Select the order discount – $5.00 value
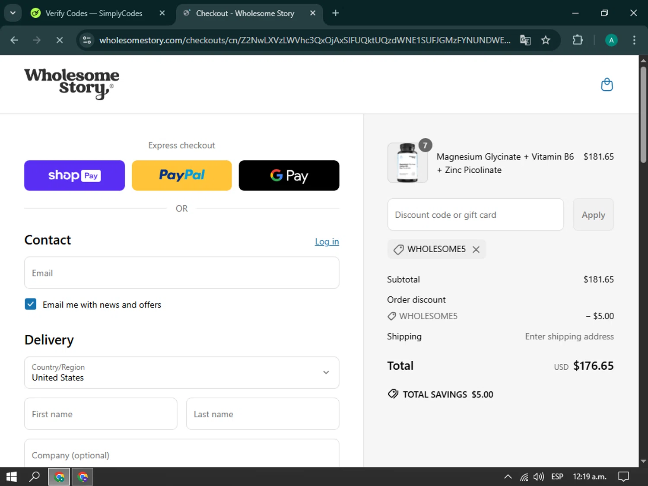Viewport: 648px width, 486px height. pyautogui.click(x=600, y=316)
